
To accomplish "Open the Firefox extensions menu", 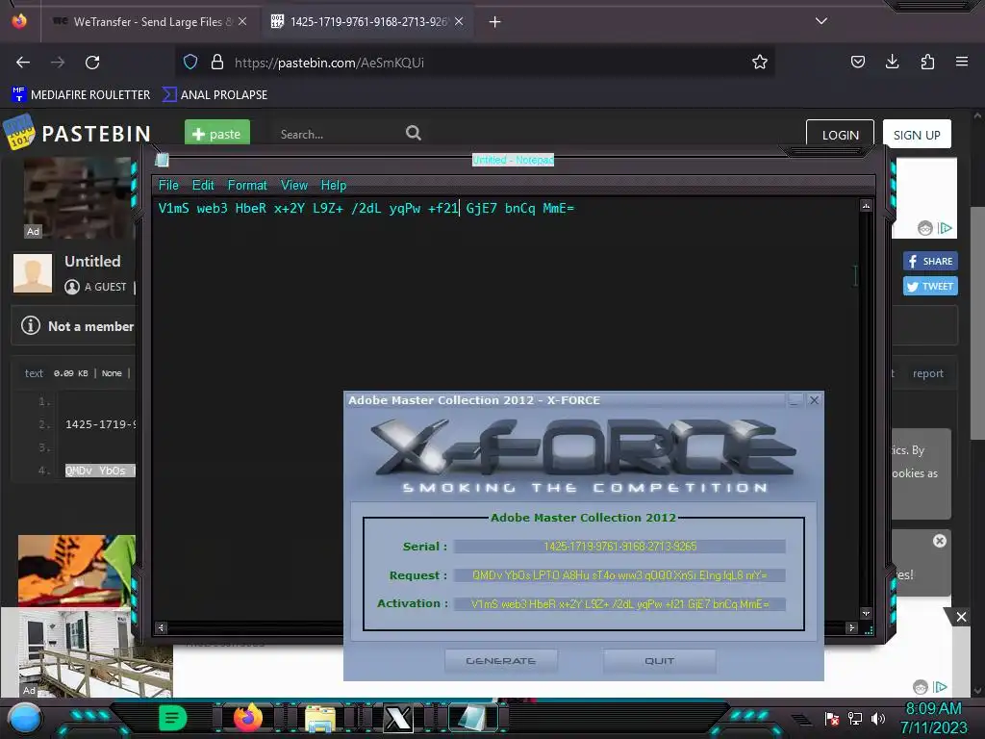I will pos(927,62).
